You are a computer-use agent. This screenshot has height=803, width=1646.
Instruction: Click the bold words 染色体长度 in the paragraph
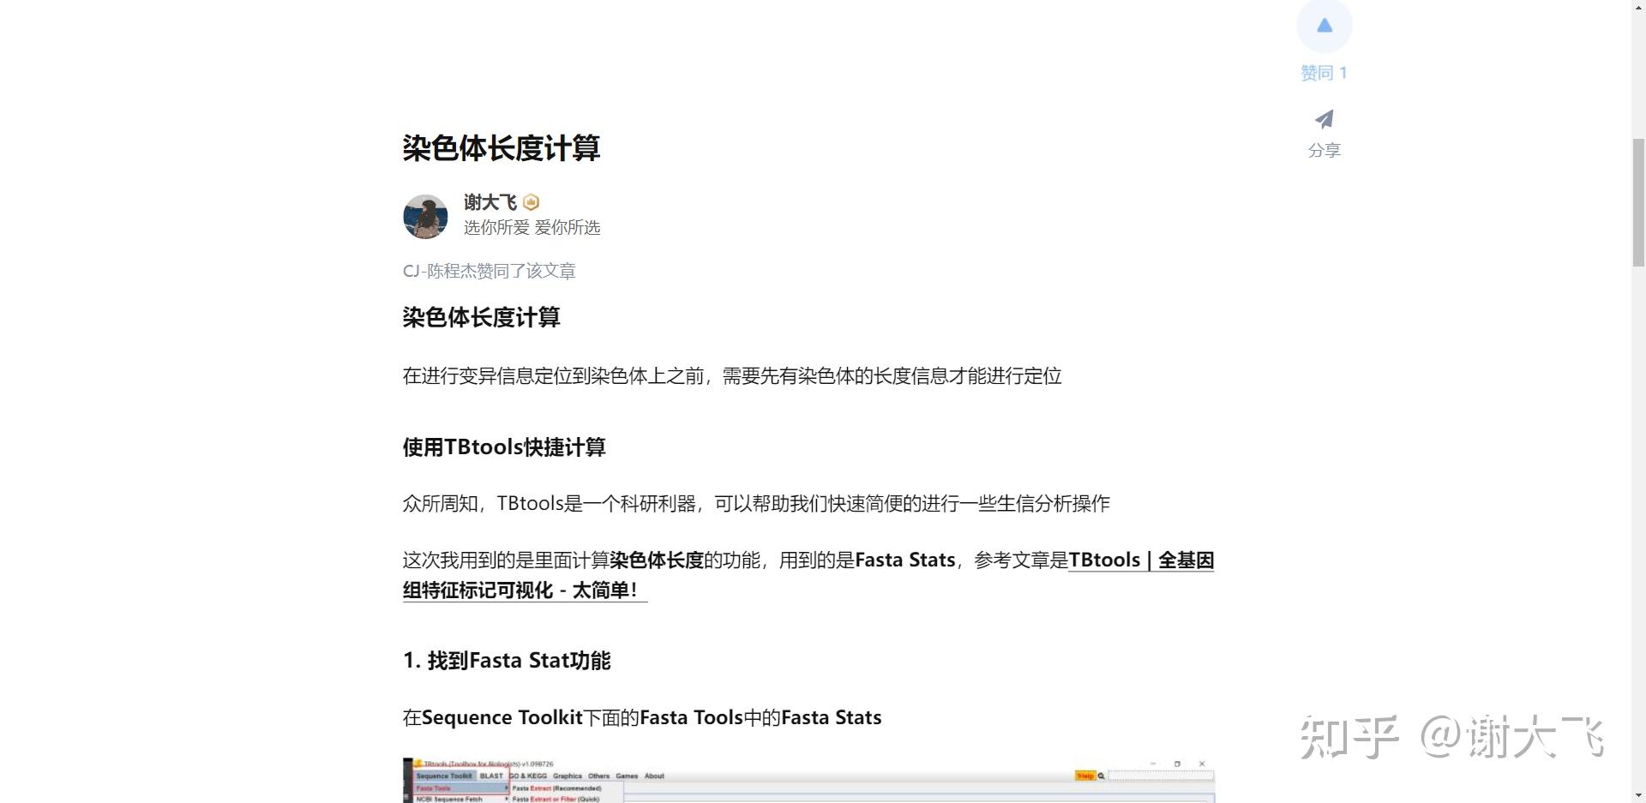657,560
